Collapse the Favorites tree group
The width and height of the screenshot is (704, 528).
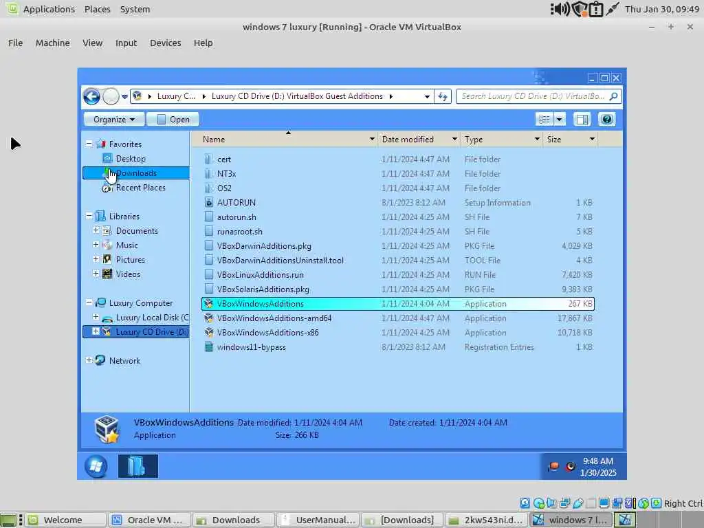click(89, 144)
